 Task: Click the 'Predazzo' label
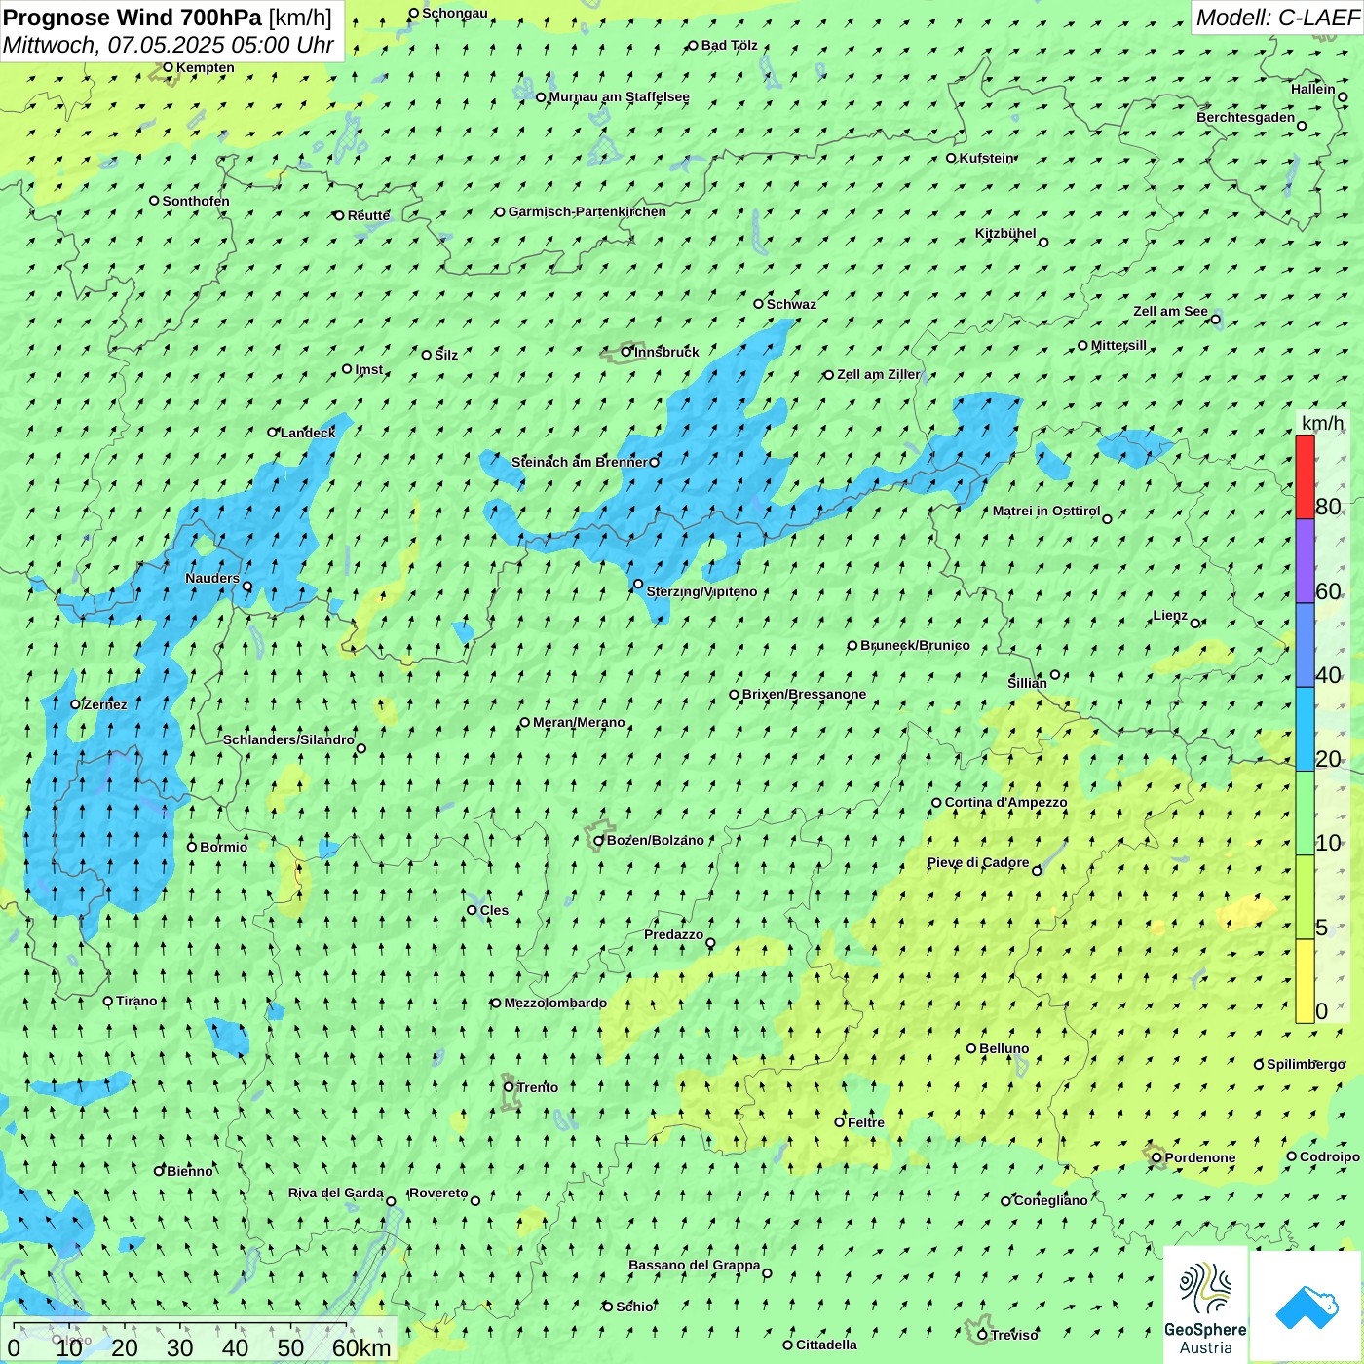point(673,934)
